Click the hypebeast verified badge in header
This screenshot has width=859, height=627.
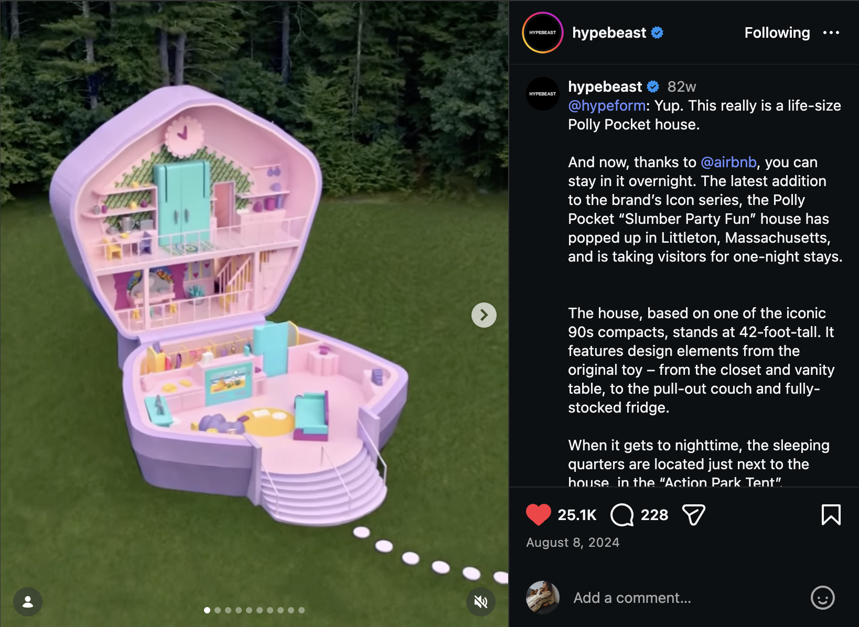click(x=657, y=33)
